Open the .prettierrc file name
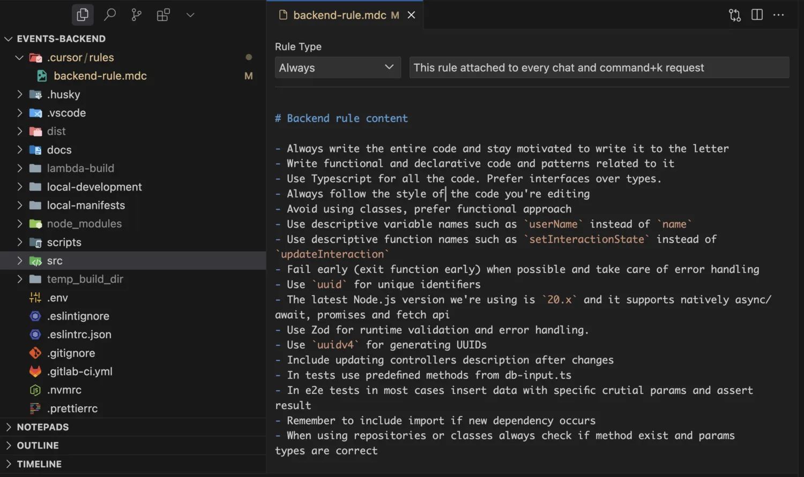The image size is (804, 477). pos(72,408)
